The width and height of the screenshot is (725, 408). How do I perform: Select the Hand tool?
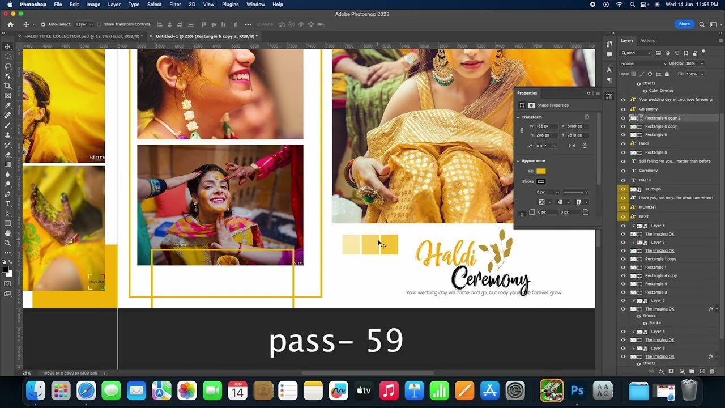7,233
